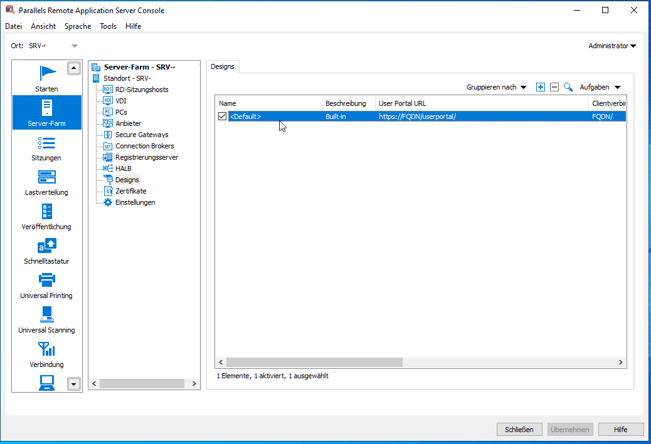Image resolution: width=651 pixels, height=444 pixels.
Task: Click the magnifier search icon
Action: (x=568, y=87)
